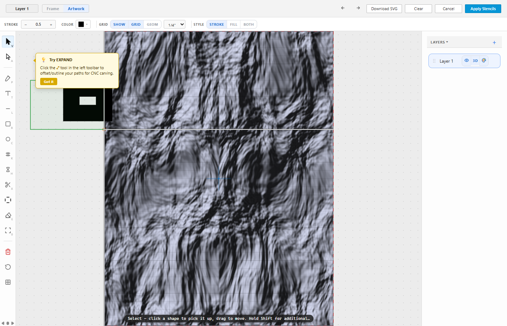Image resolution: width=507 pixels, height=326 pixels.
Task: Decrease stroke width with minus
Action: [x=26, y=24]
